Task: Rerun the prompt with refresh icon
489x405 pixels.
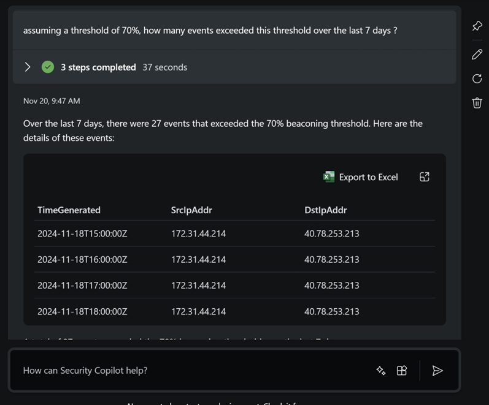Action: 477,78
